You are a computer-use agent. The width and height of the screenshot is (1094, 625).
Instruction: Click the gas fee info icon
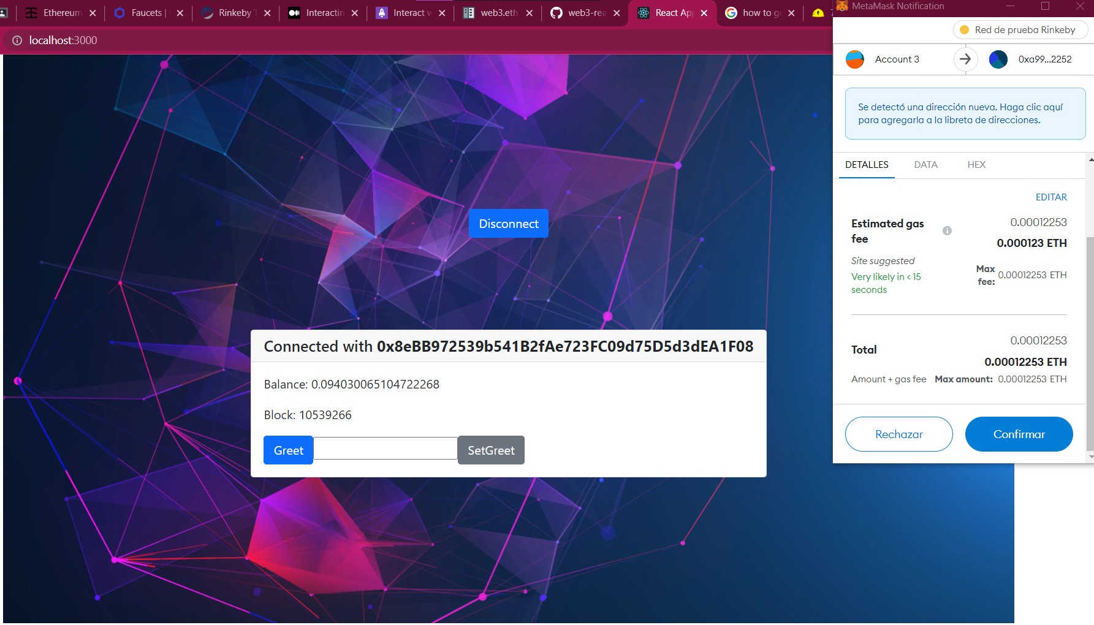[947, 231]
